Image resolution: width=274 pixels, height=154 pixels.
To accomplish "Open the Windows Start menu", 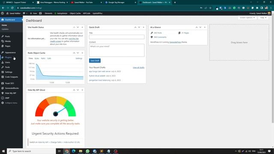I will [x=3, y=151].
